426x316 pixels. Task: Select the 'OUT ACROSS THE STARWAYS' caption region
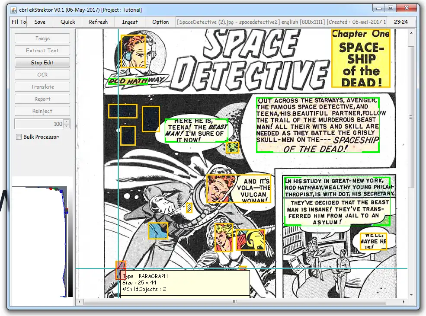click(317, 125)
